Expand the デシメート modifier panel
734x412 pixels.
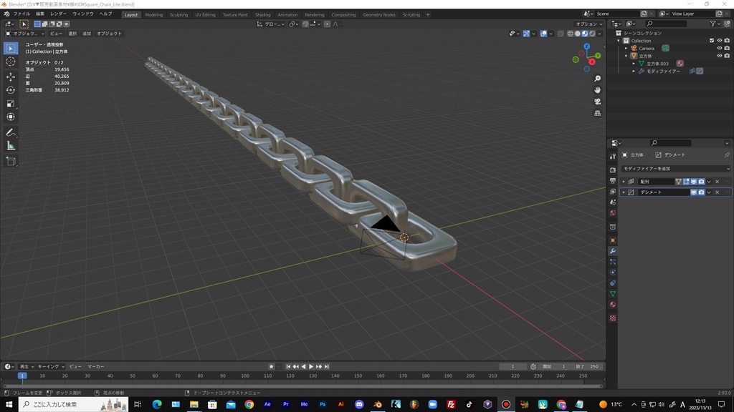[x=624, y=192]
